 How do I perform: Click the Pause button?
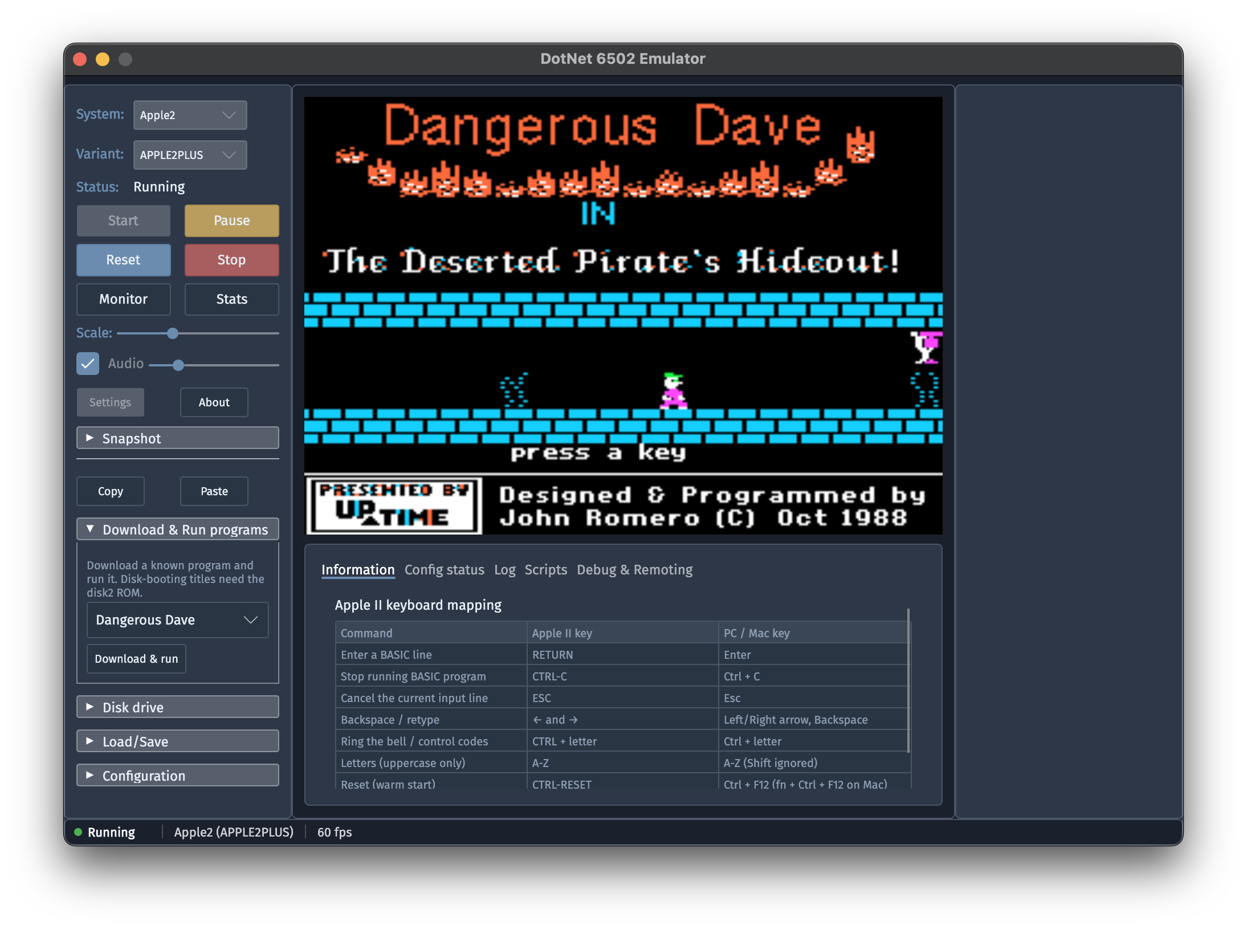pyautogui.click(x=231, y=221)
